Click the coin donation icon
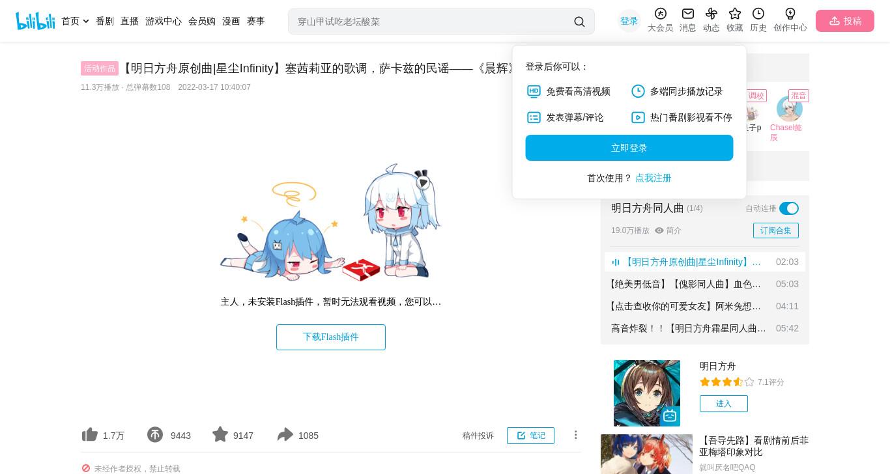The height and width of the screenshot is (474, 890). (155, 435)
